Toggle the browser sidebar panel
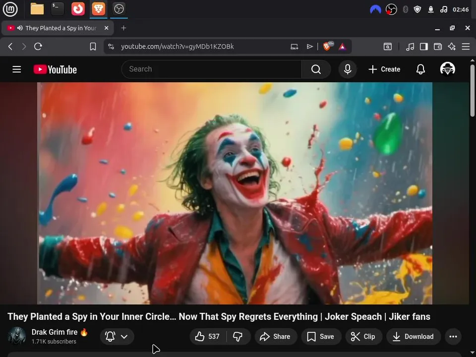 tap(424, 47)
